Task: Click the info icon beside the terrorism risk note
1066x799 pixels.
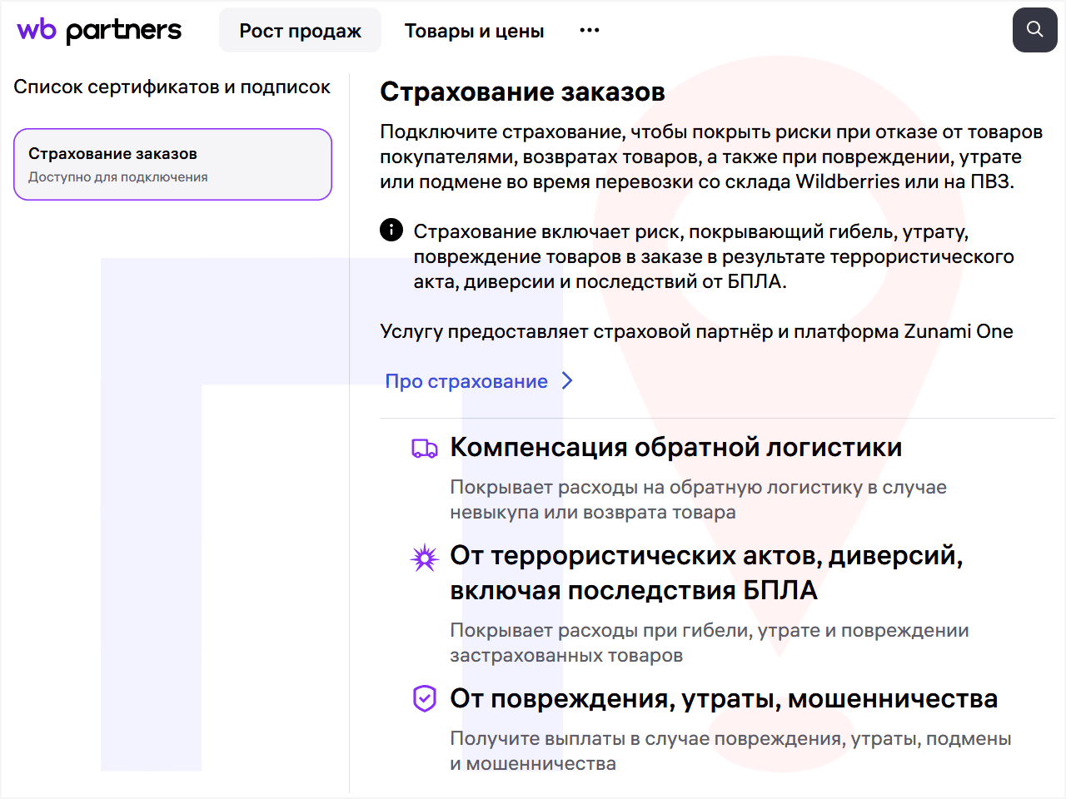Action: click(x=391, y=230)
